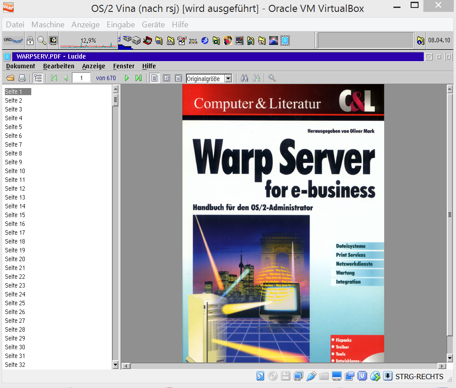Click the document vertical scrollbar thumb
The width and height of the screenshot is (456, 388).
pyautogui.click(x=449, y=215)
